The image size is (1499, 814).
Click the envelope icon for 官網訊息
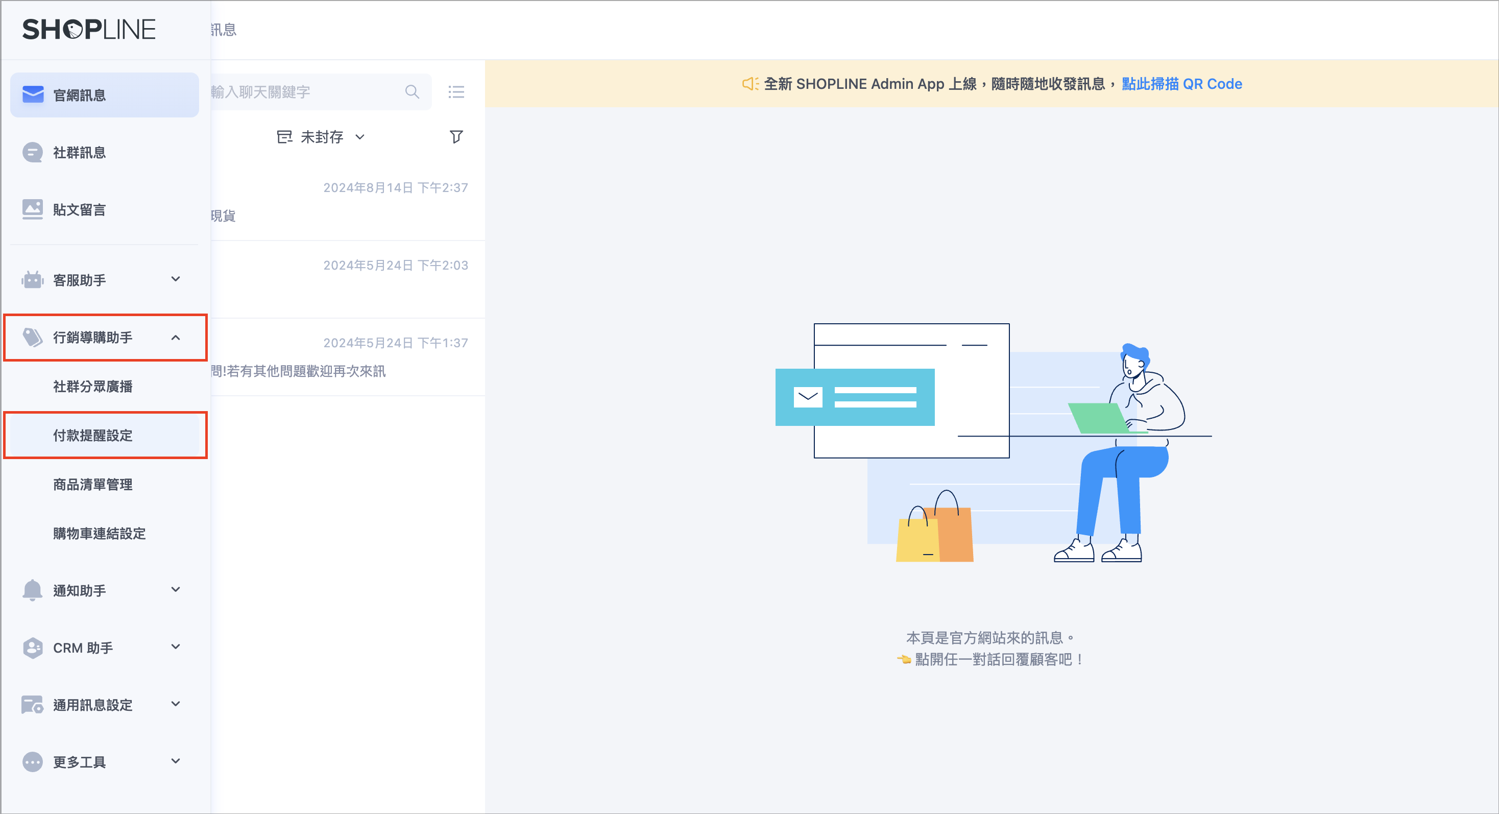(33, 94)
